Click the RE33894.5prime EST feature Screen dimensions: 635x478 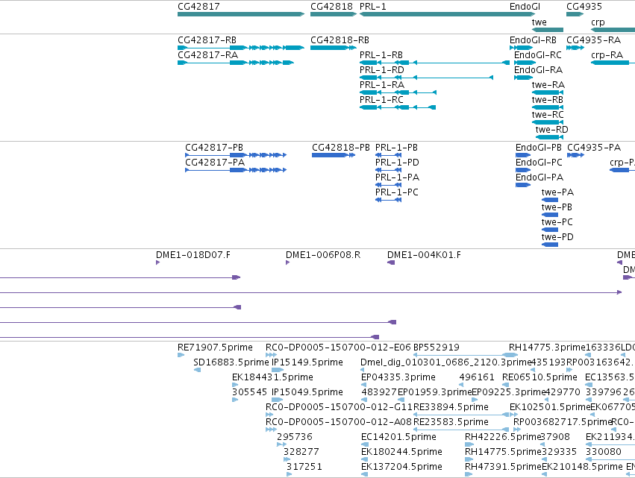pos(461,415)
